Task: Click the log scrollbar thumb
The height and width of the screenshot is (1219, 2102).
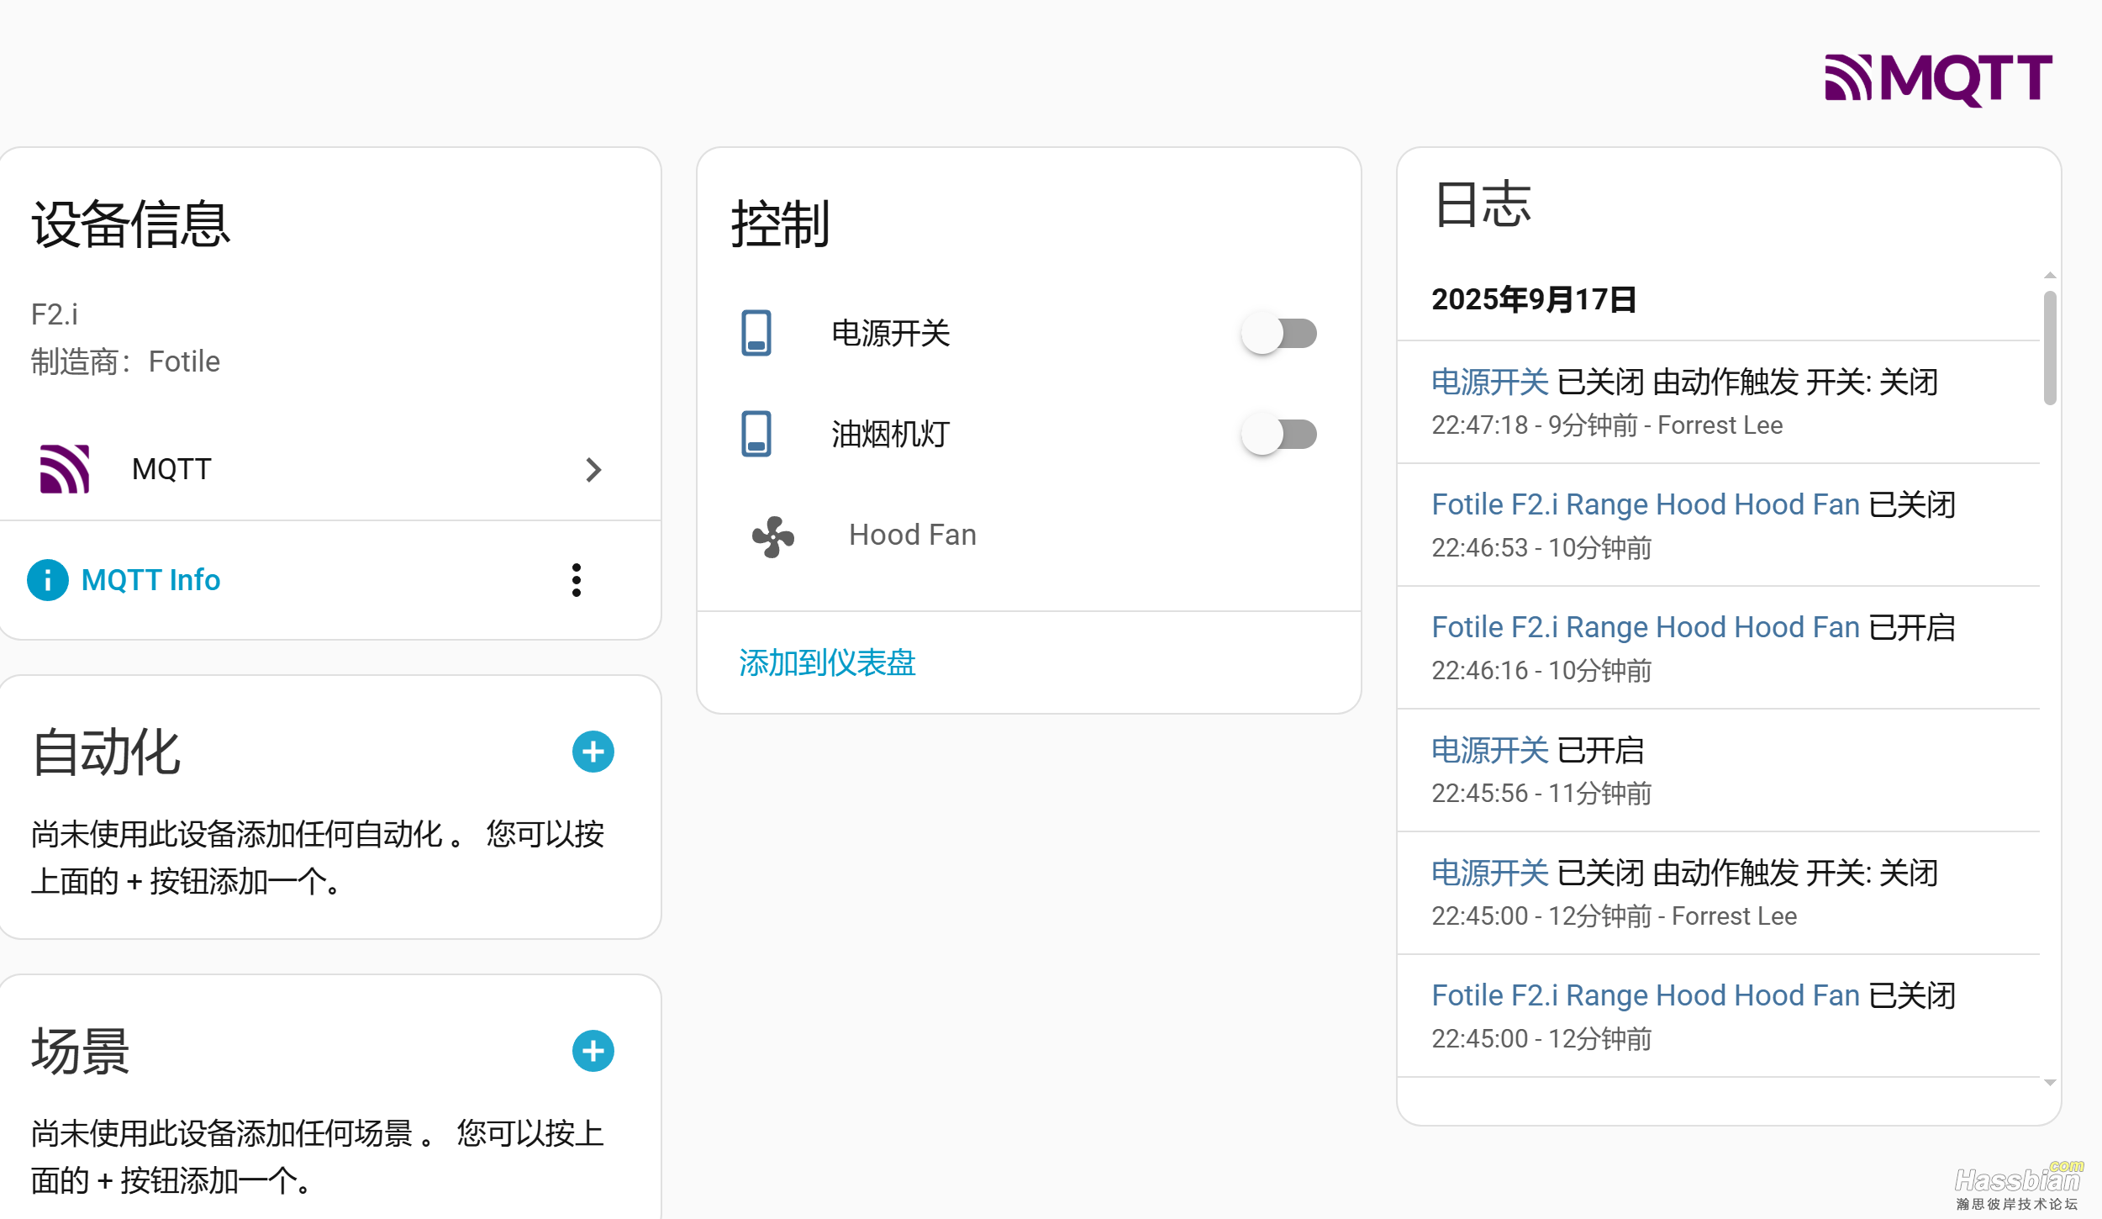Action: [x=2050, y=348]
